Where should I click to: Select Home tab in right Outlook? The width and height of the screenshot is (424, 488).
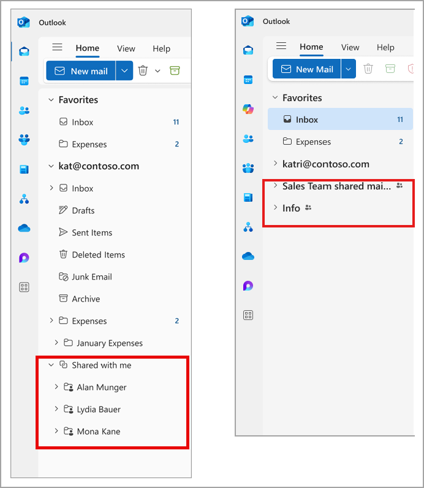click(x=311, y=47)
